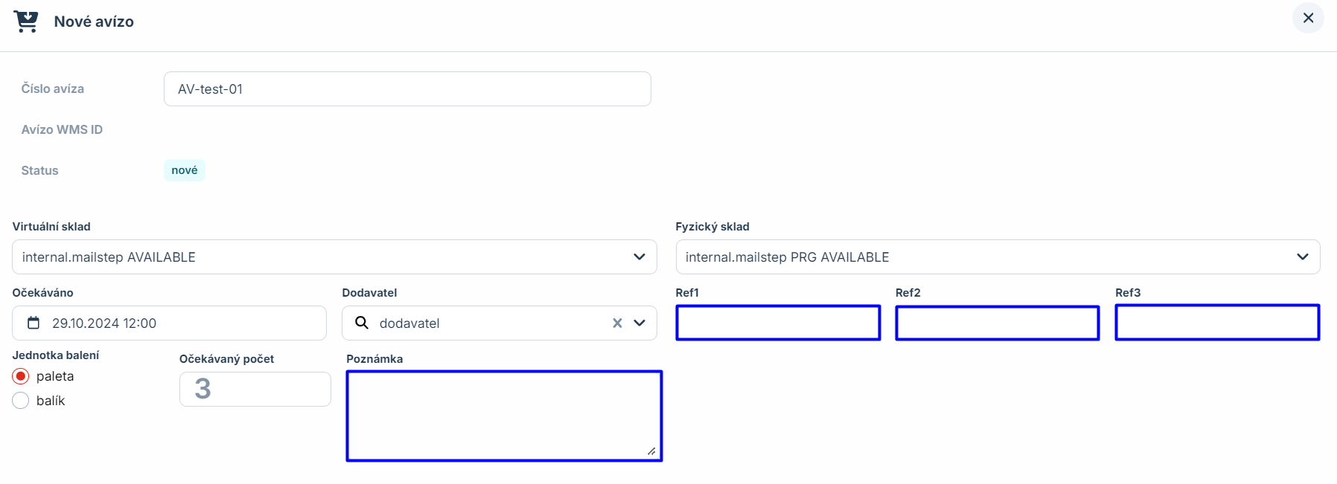
Task: Grab the Poznámka textarea resize handle
Action: pyautogui.click(x=651, y=451)
